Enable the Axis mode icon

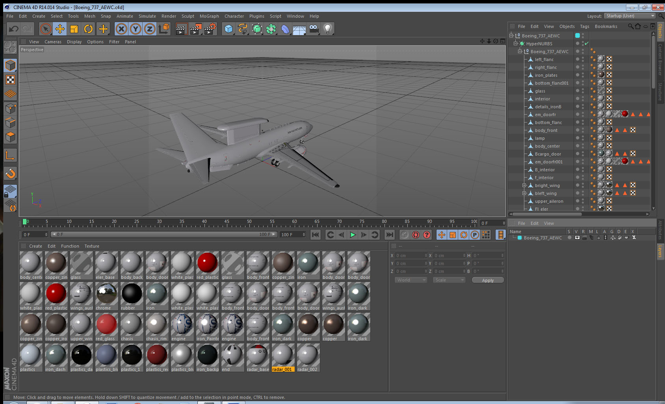coord(10,155)
